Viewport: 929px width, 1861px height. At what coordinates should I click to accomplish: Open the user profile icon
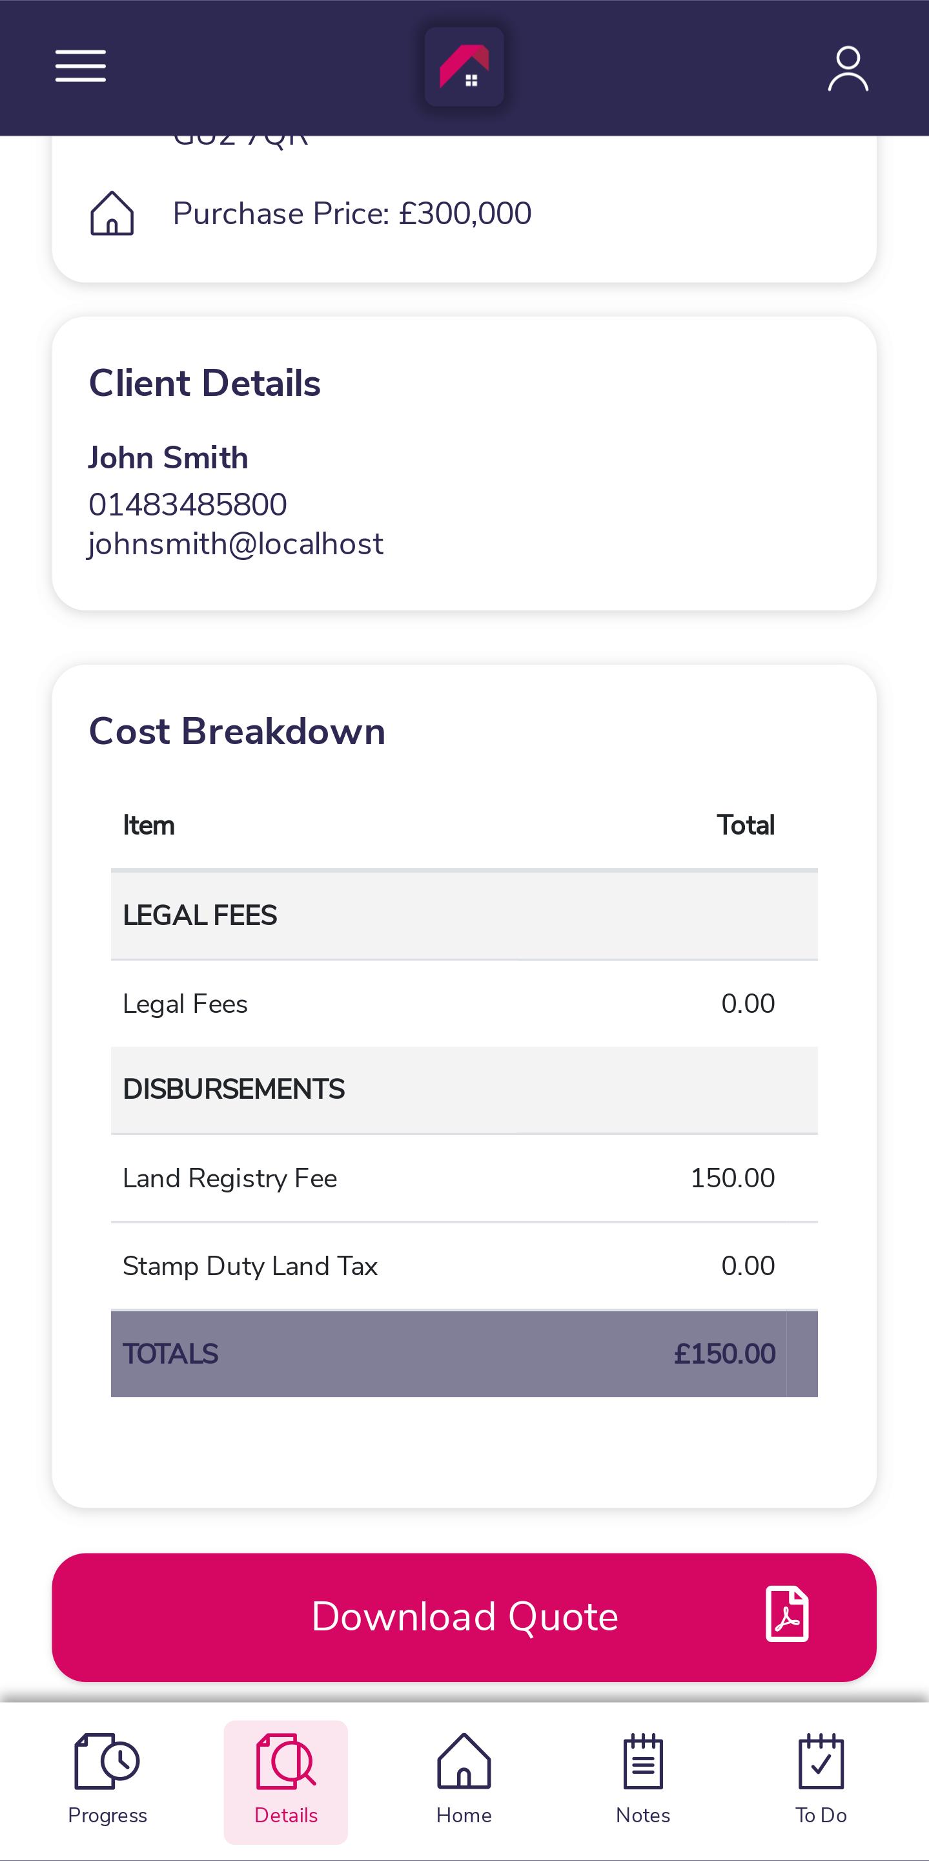point(848,68)
